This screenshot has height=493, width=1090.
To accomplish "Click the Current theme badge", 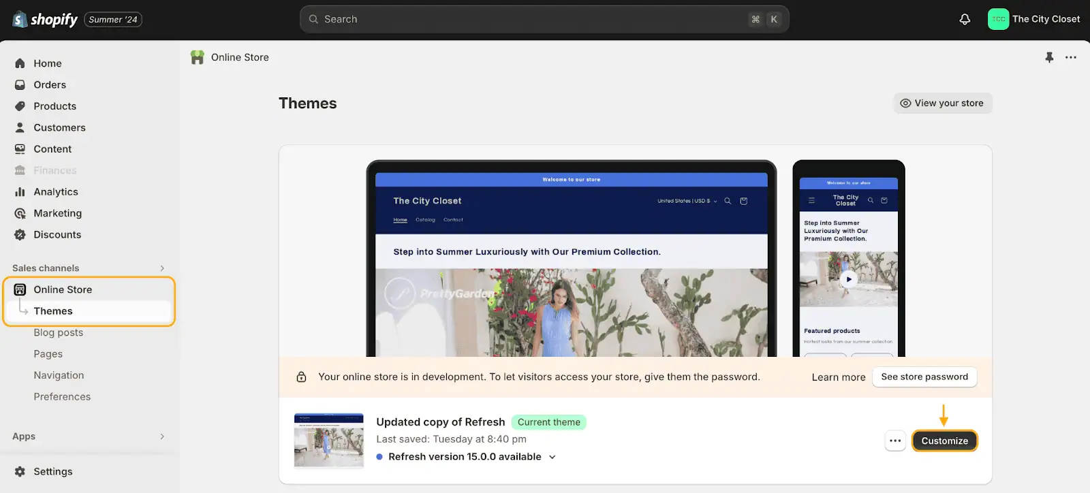I will pyautogui.click(x=549, y=422).
